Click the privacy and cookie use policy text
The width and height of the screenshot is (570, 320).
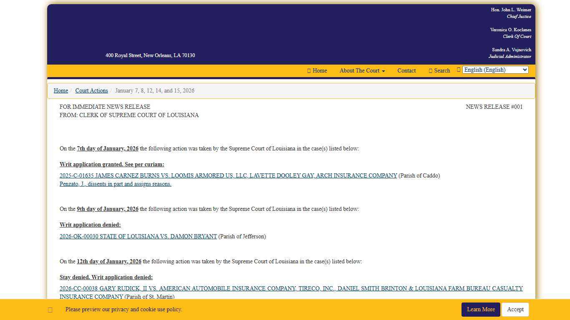124,310
